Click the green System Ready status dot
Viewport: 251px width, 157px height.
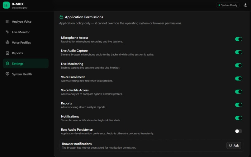click(x=219, y=5)
